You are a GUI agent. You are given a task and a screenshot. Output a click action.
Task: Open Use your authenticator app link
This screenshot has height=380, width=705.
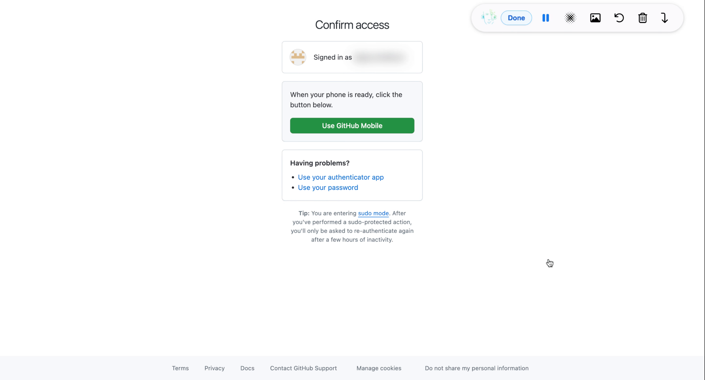(x=341, y=177)
